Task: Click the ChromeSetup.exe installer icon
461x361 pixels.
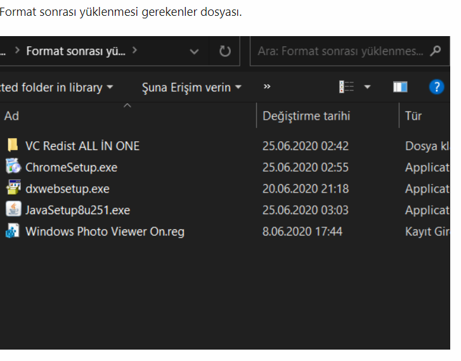Action: pyautogui.click(x=13, y=167)
